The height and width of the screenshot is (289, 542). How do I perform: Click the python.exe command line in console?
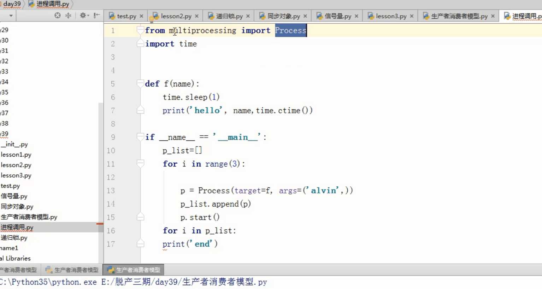click(134, 282)
